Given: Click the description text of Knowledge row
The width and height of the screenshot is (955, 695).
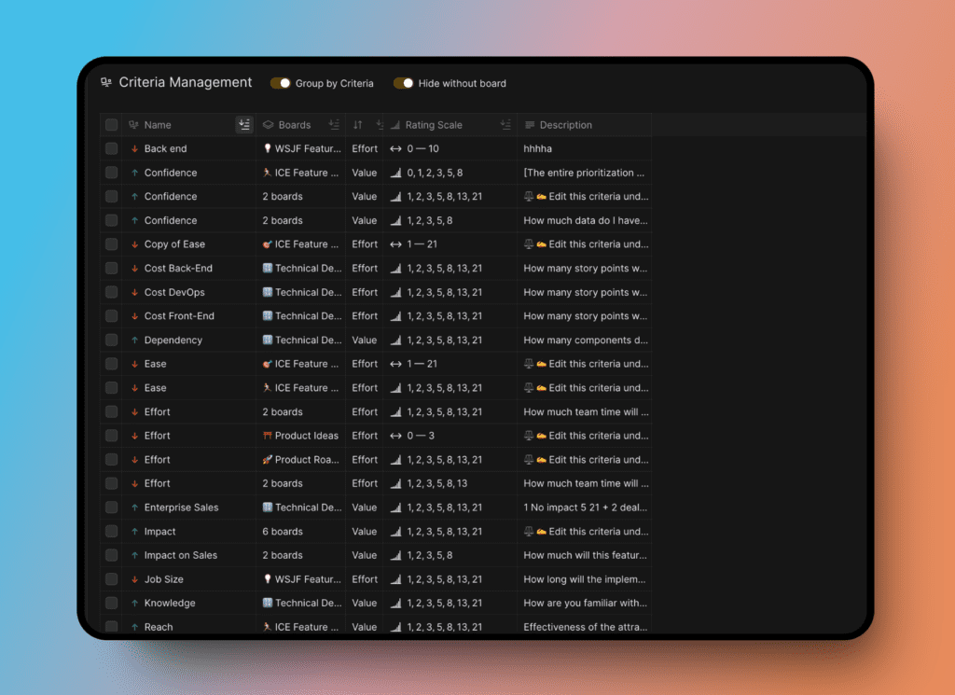Looking at the screenshot, I should click(x=585, y=604).
